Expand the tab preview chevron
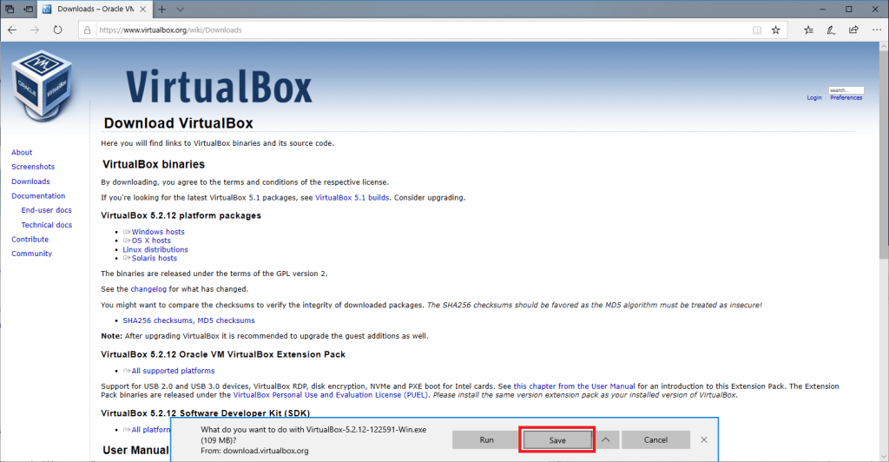This screenshot has width=889, height=462. point(180,9)
